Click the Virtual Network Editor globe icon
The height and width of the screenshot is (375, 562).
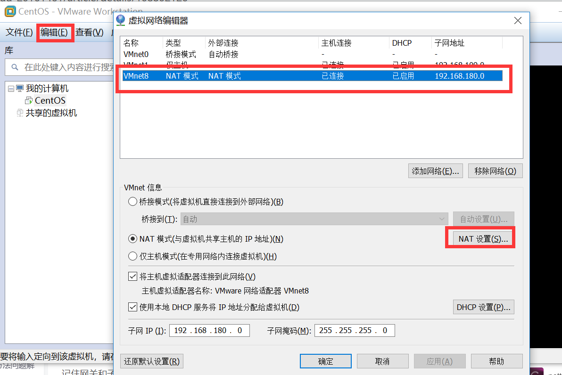point(121,20)
